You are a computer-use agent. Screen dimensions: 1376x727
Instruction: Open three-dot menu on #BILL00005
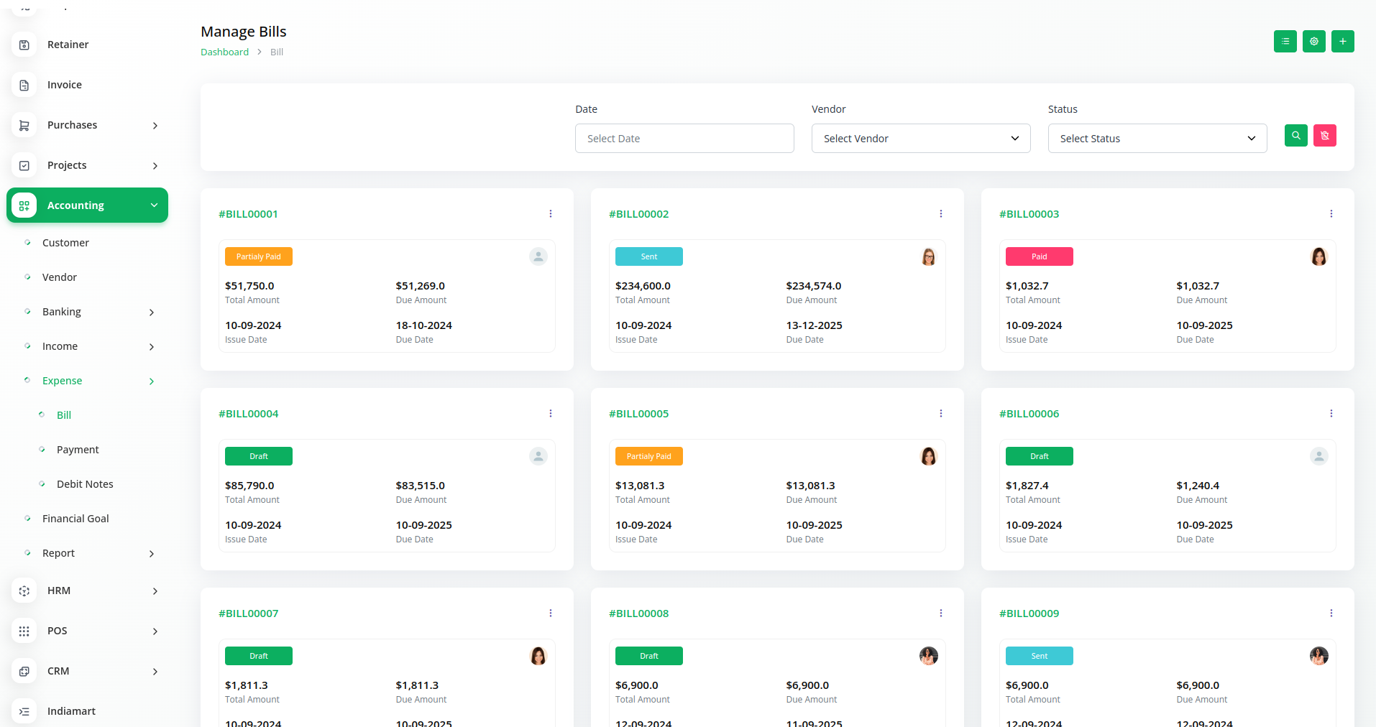click(x=940, y=414)
